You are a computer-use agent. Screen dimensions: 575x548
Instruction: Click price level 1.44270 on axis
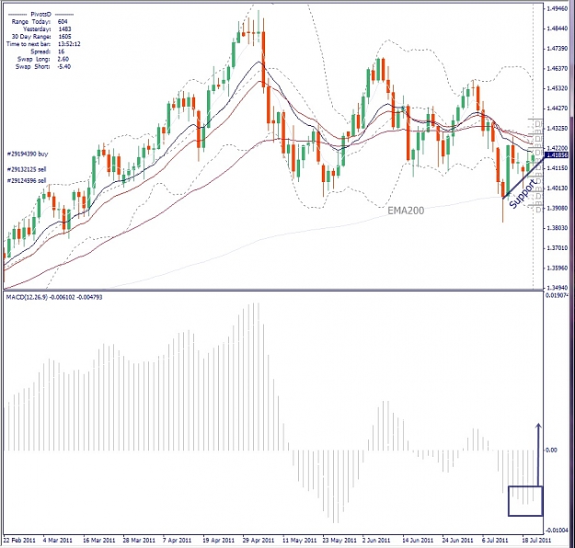(x=557, y=108)
